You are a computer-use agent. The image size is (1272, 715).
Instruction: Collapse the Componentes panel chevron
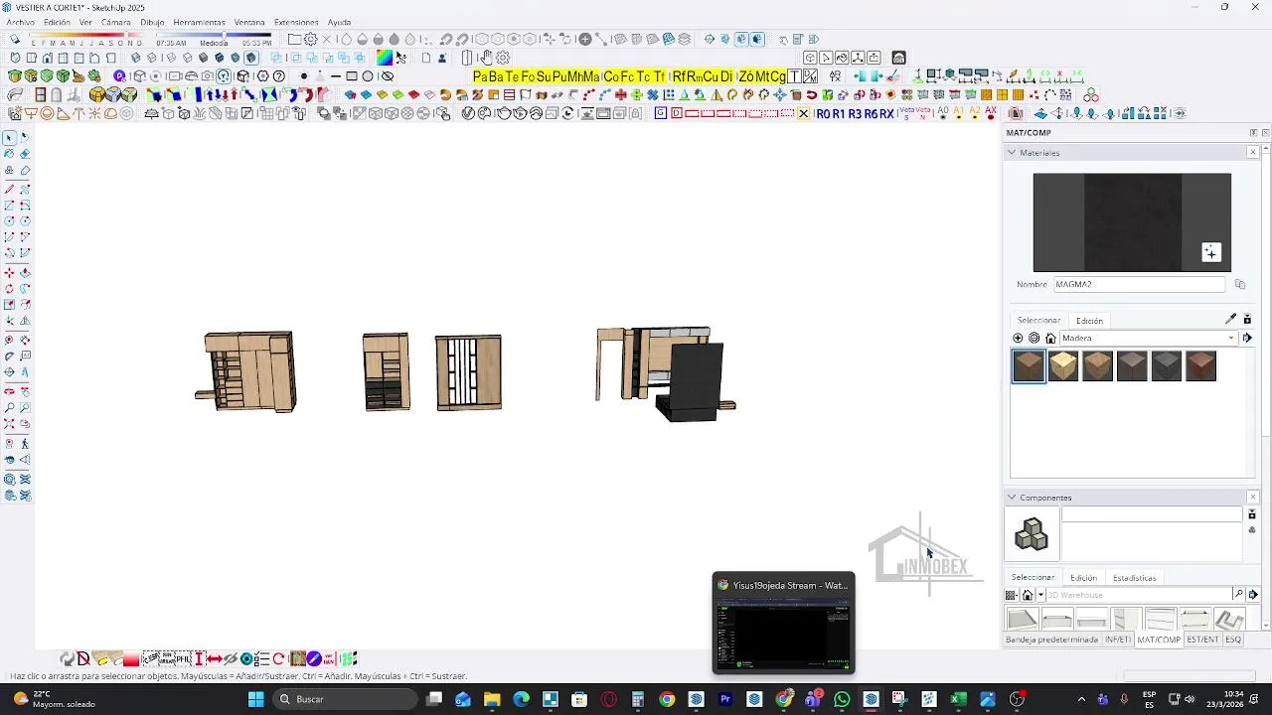[1012, 497]
